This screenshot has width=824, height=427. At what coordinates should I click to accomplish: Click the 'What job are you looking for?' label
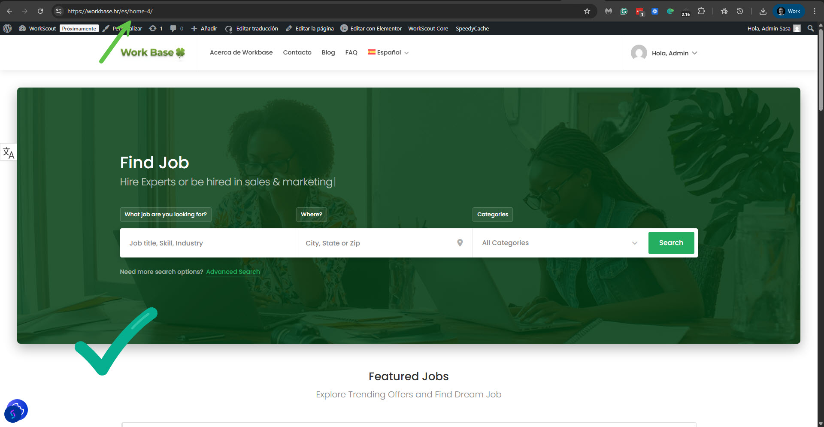coord(166,215)
